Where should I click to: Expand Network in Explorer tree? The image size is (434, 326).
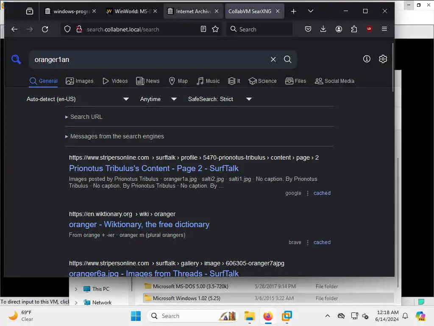point(76,302)
